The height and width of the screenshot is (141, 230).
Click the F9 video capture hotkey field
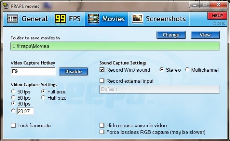point(33,72)
